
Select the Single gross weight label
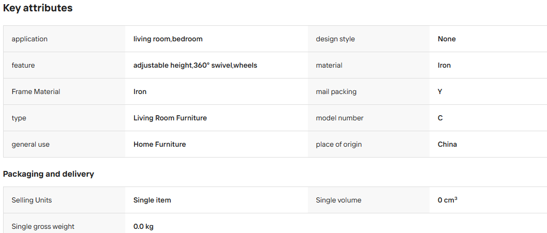point(43,226)
